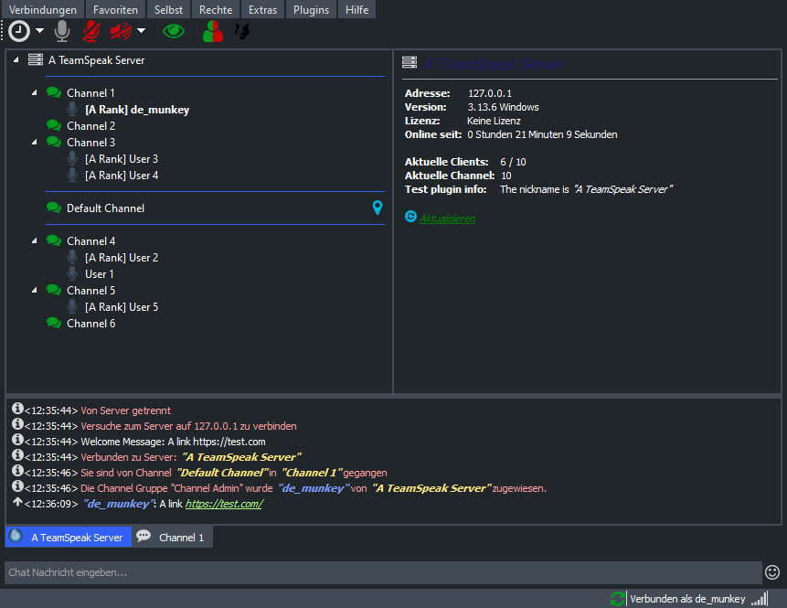Select the Default Channel row
Image resolution: width=787 pixels, height=608 pixels.
[x=215, y=208]
